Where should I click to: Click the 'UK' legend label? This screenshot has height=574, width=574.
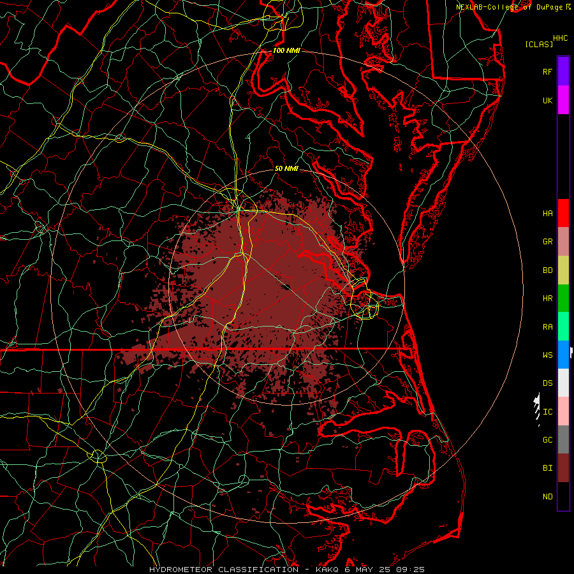tap(547, 100)
